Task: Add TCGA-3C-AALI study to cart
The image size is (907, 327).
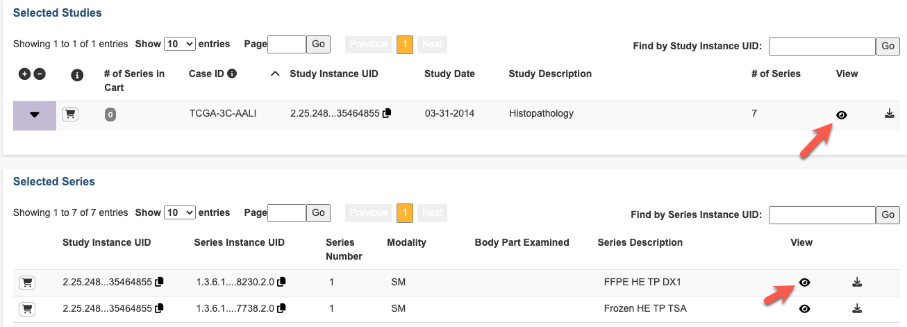Action: point(70,115)
